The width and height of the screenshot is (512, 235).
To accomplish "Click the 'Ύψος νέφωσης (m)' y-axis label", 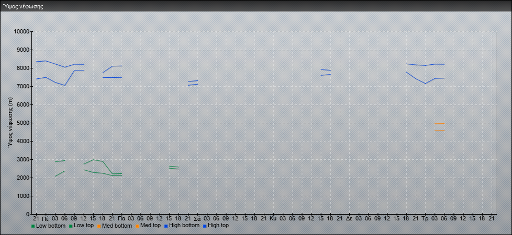I will click(x=11, y=123).
